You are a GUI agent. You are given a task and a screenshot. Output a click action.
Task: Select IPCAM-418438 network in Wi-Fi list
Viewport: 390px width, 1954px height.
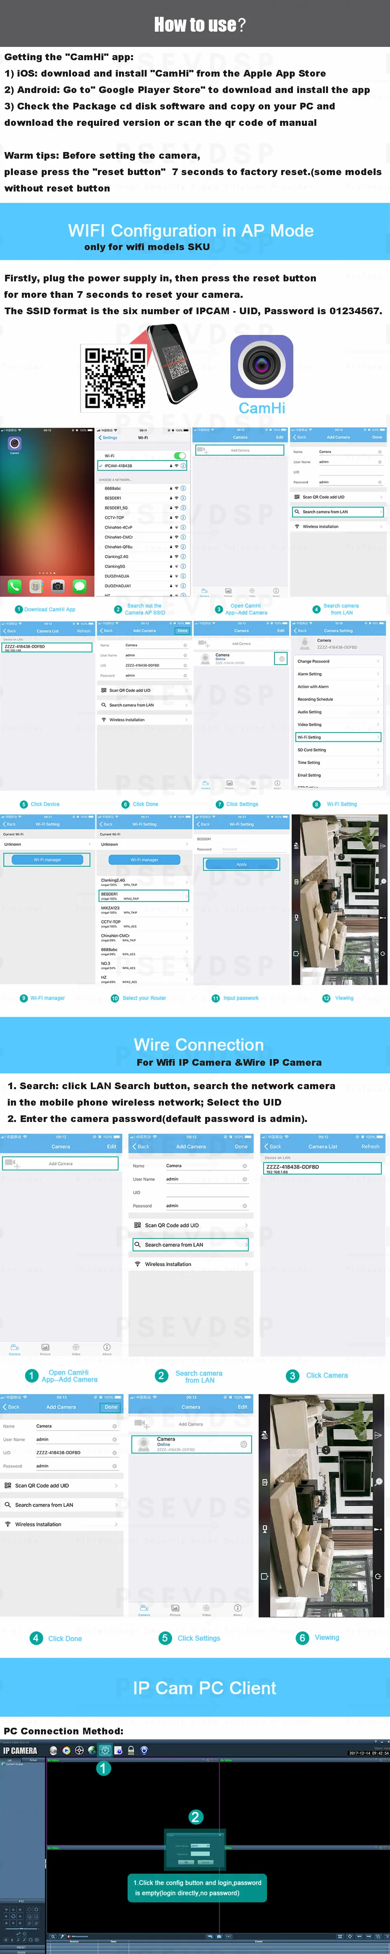[142, 466]
